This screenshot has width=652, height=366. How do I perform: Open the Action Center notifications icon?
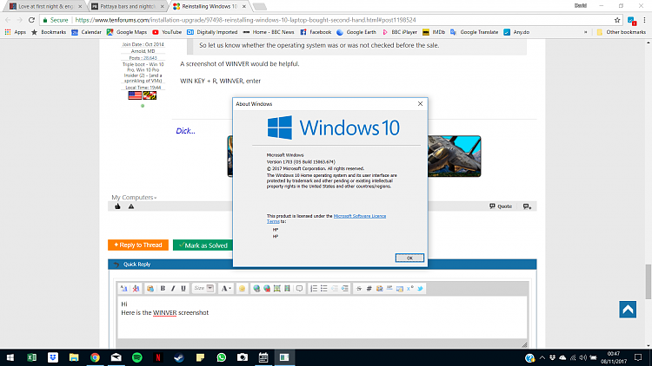638,357
